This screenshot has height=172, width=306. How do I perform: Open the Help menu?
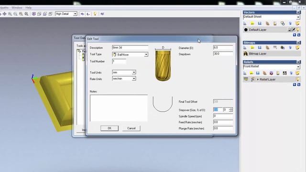(x=29, y=8)
